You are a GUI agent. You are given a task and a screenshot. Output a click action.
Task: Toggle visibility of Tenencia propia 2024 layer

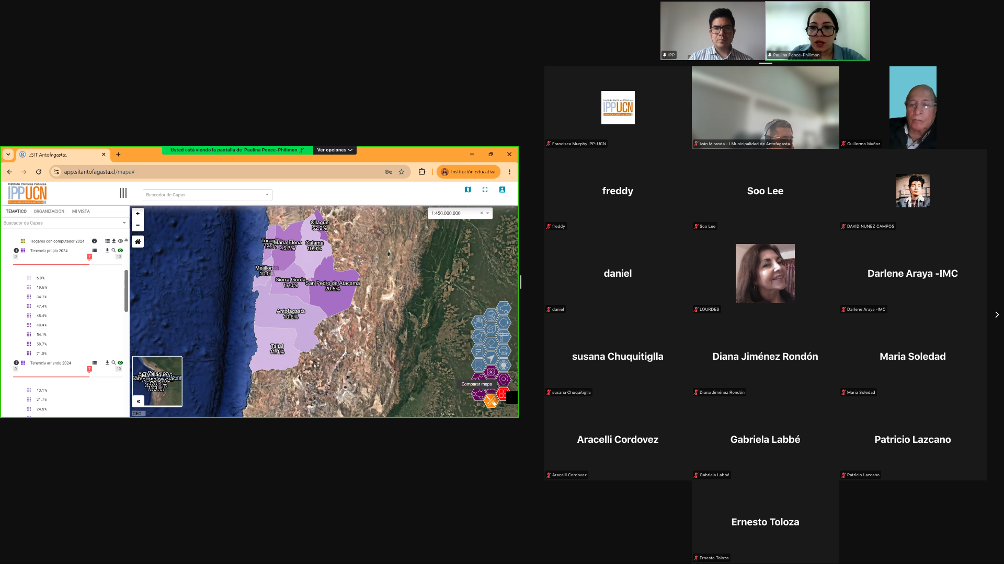[120, 251]
